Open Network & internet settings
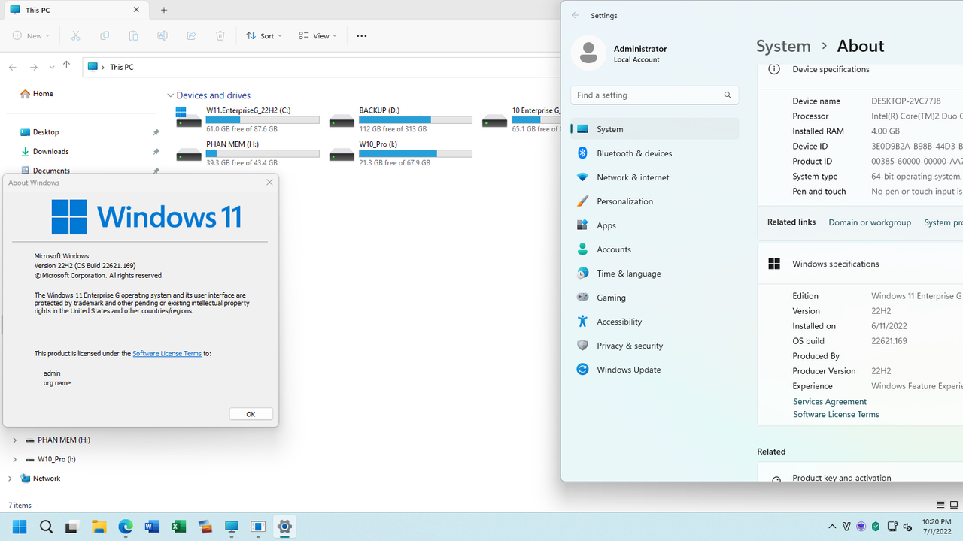 655,177
